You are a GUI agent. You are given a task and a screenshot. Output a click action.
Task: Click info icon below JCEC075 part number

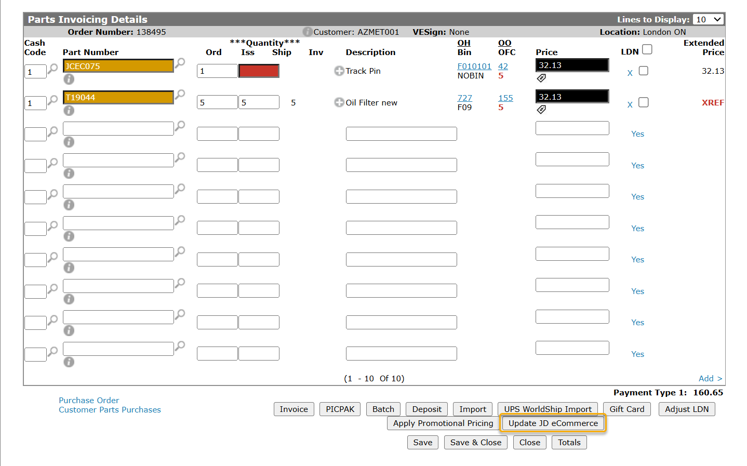tap(69, 79)
